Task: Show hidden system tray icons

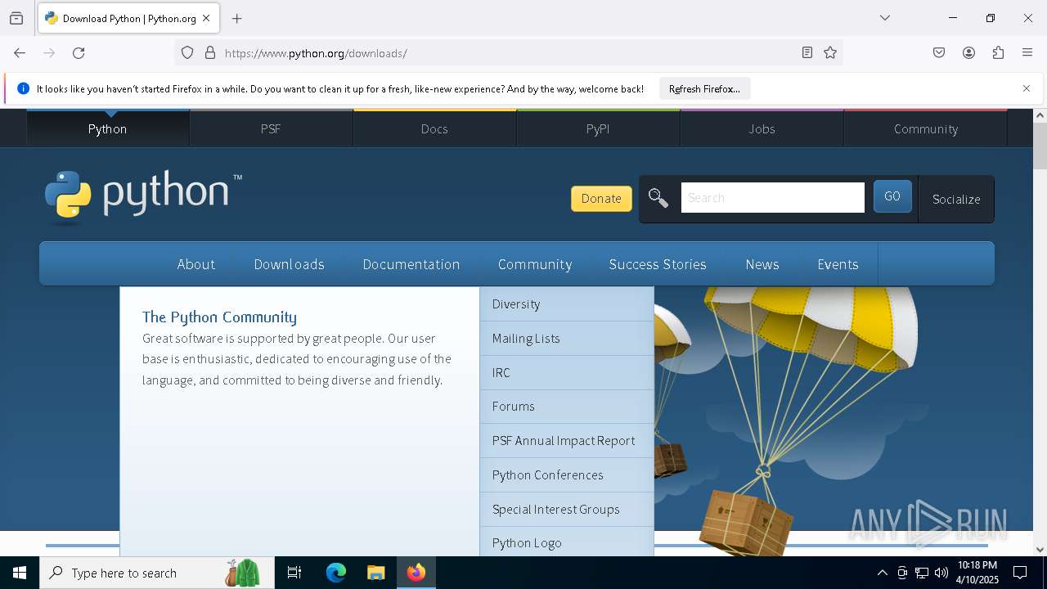Action: point(882,573)
